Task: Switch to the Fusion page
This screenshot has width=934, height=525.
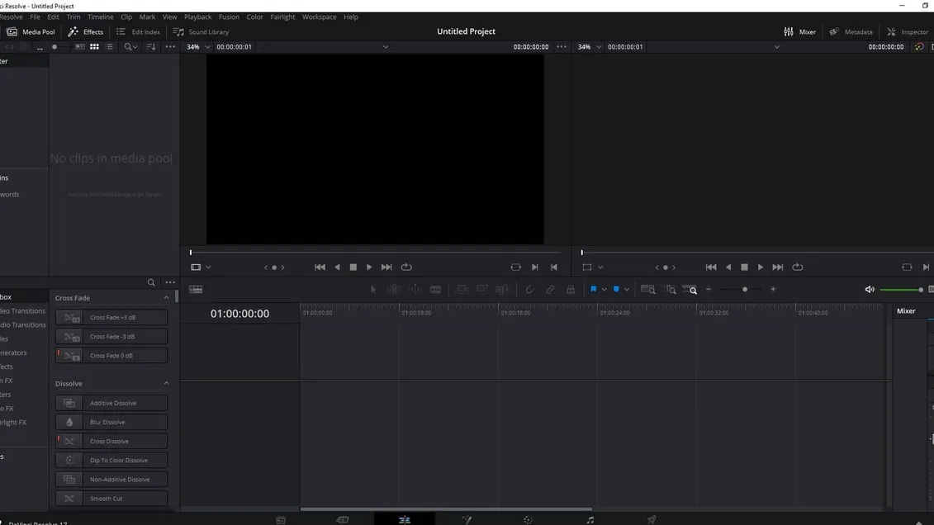Action: pos(467,519)
